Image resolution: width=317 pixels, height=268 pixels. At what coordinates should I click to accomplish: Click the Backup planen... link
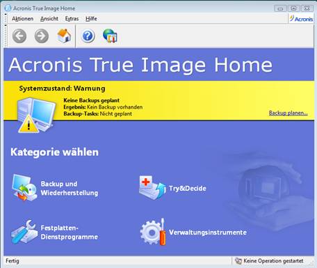coord(288,113)
